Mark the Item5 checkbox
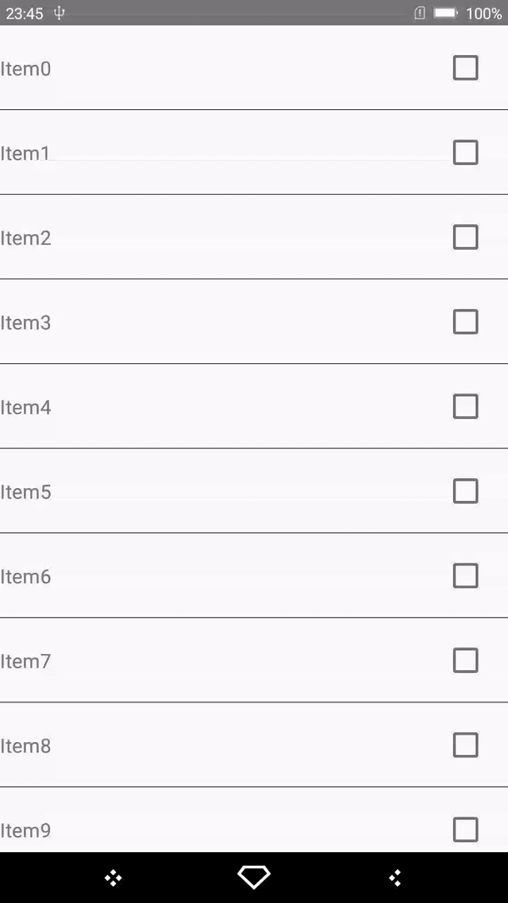 point(466,491)
